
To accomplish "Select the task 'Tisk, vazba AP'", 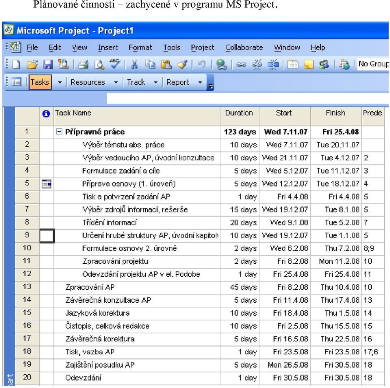I will pyautogui.click(x=90, y=352).
